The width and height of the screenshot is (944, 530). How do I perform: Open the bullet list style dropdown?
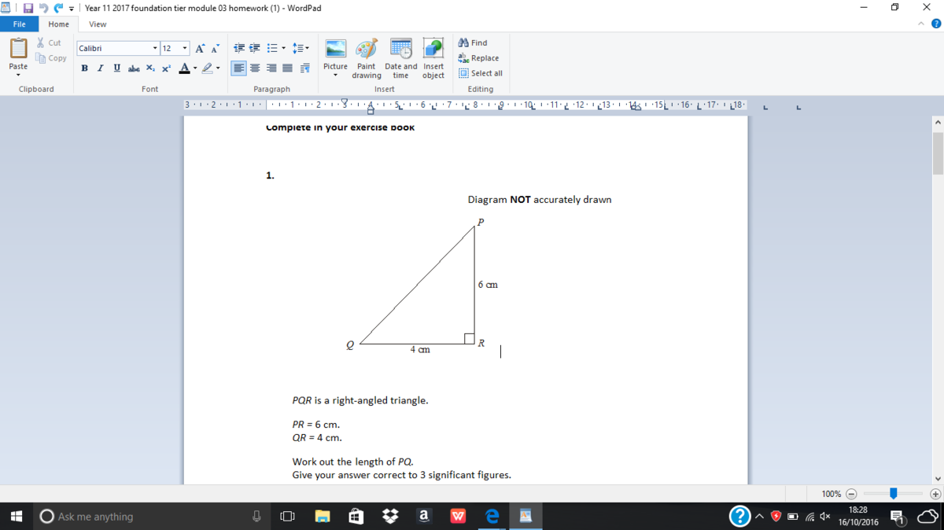point(283,49)
